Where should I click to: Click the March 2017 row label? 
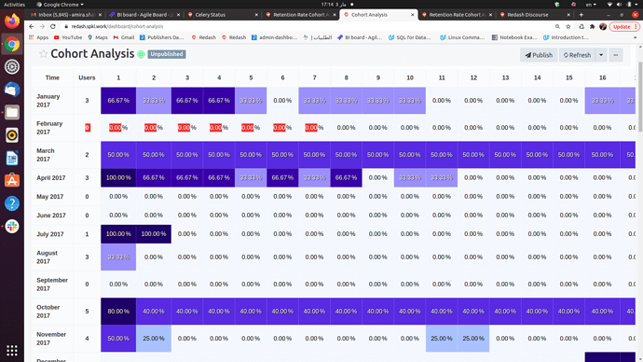[46, 155]
